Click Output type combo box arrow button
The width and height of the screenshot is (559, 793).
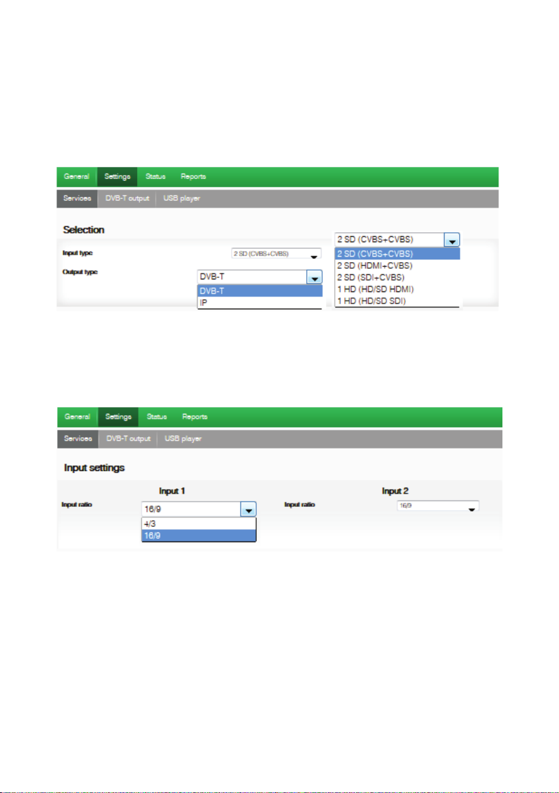[x=314, y=277]
